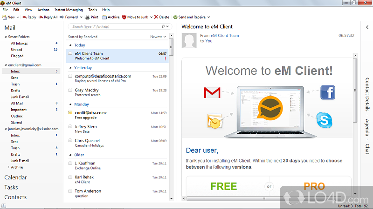Image resolution: width=373 pixels, height=209 pixels.
Task: Click the envelope icon of Tom Anderson message
Action: click(70, 191)
